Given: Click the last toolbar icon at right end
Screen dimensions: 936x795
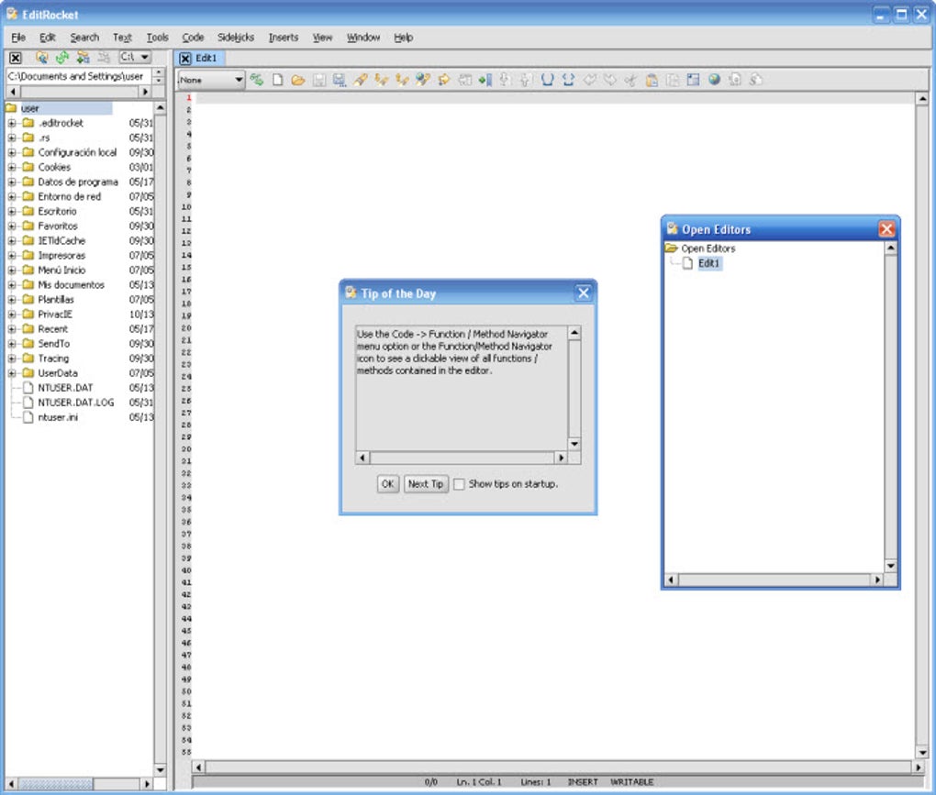Looking at the screenshot, I should (756, 80).
